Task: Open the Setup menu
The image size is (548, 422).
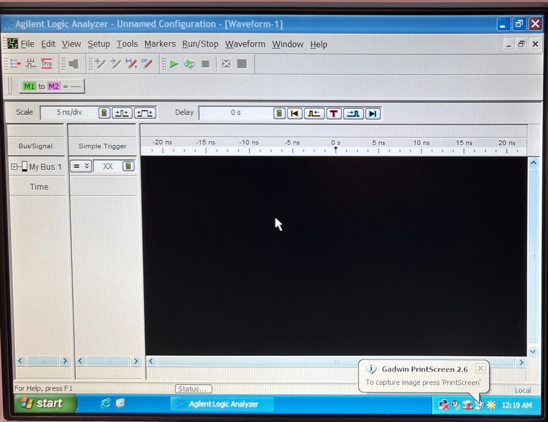Action: point(99,44)
